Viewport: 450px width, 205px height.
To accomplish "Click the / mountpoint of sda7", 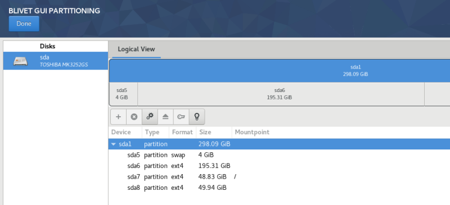I will (x=235, y=177).
